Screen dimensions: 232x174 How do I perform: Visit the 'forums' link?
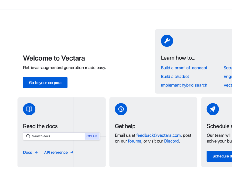(x=135, y=141)
